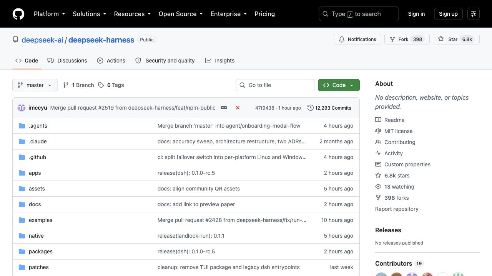Viewport: 492px width, 276px height.
Task: Open the Contributing link in About
Action: pos(400,142)
